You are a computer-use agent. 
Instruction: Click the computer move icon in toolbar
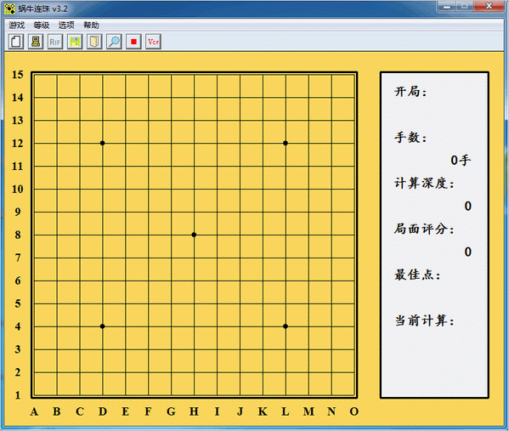(36, 42)
